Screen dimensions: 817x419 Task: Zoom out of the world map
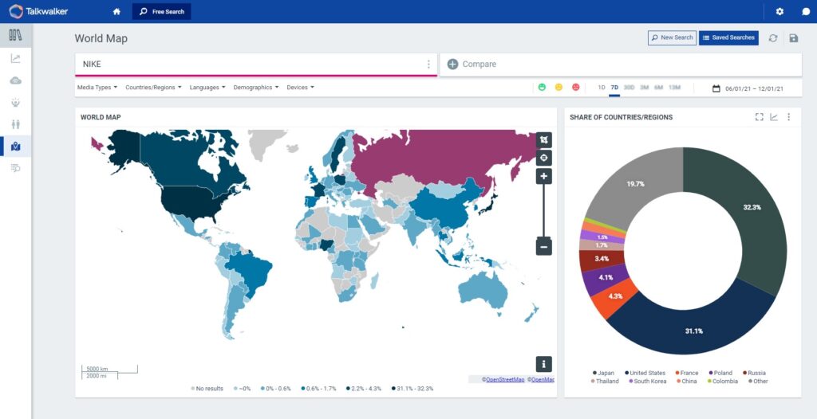coord(543,246)
